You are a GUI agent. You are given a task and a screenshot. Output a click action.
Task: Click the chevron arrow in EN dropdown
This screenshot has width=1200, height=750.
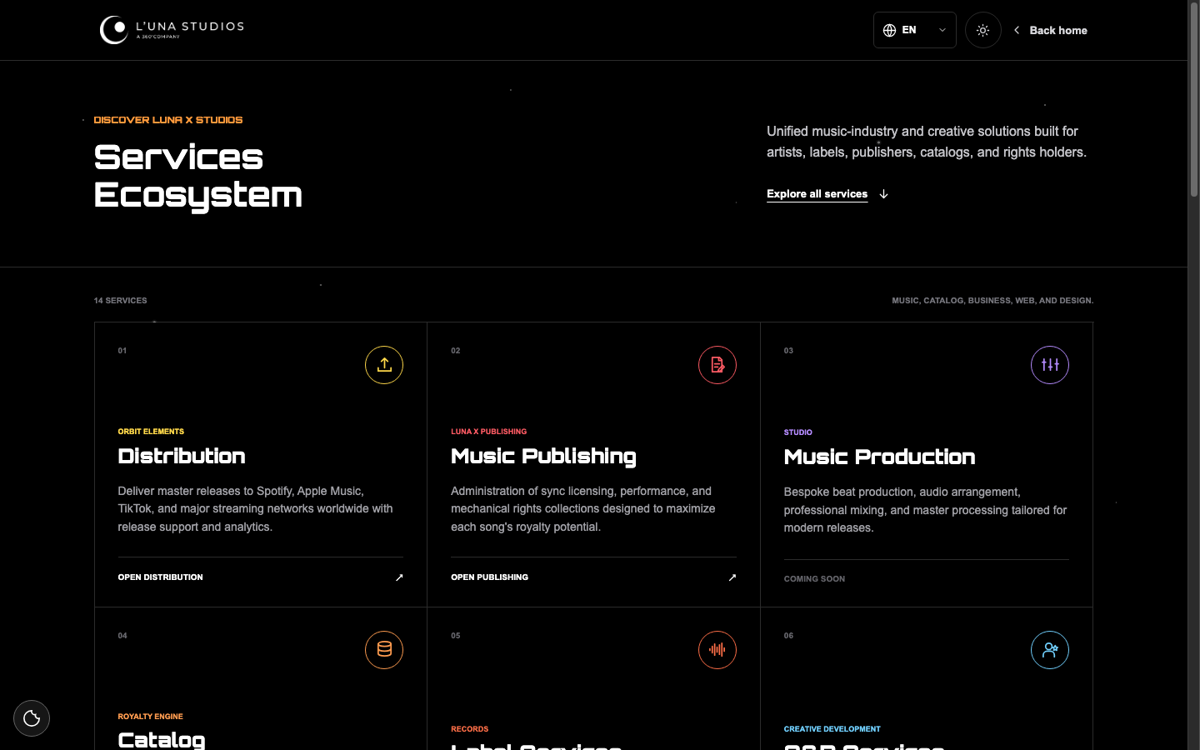(x=942, y=30)
